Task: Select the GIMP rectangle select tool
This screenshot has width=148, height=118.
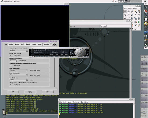Action: click(x=125, y=12)
